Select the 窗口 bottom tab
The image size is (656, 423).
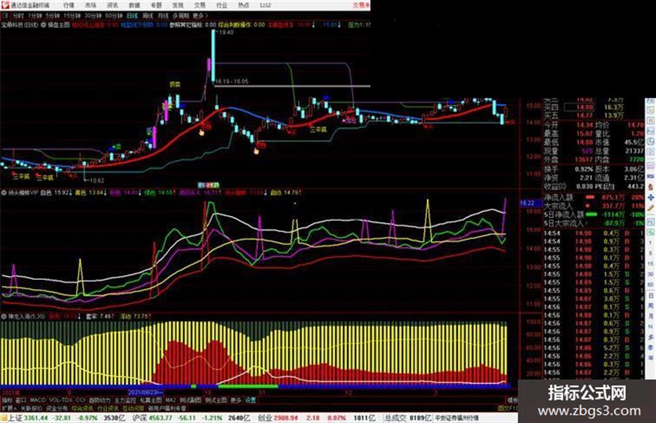[21, 400]
